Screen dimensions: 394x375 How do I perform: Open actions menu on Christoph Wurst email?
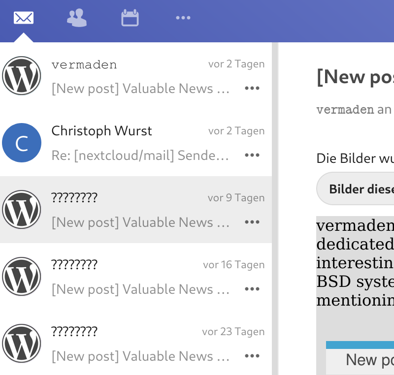click(x=252, y=155)
